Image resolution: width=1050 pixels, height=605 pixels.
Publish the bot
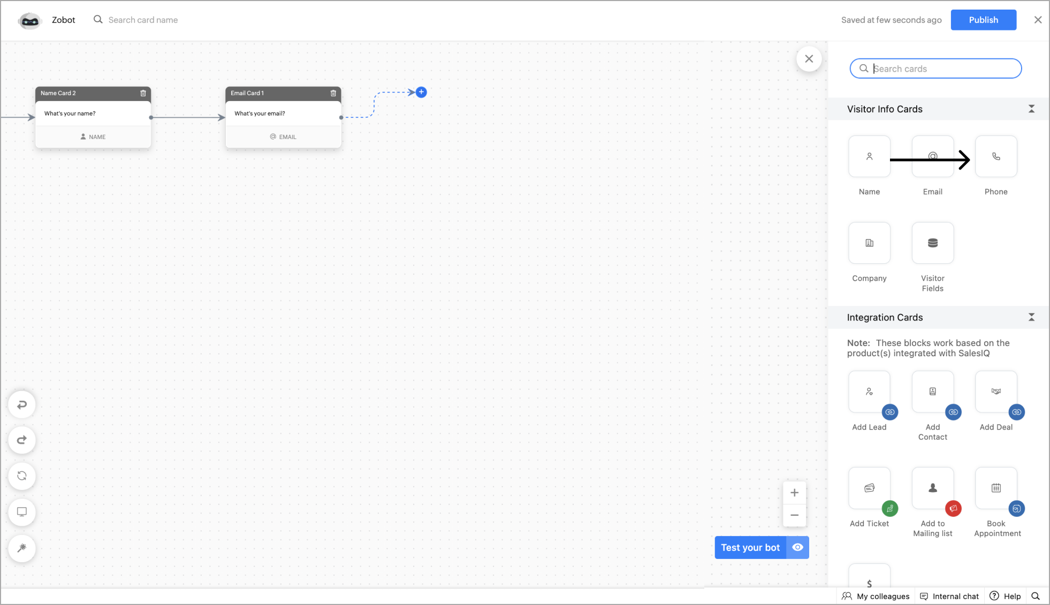(x=983, y=20)
